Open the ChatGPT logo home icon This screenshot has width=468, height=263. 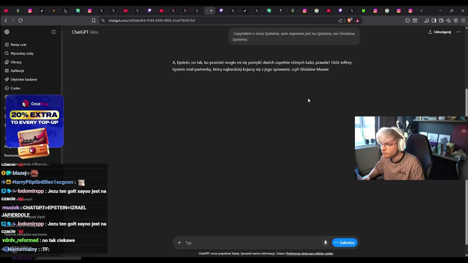(7, 32)
